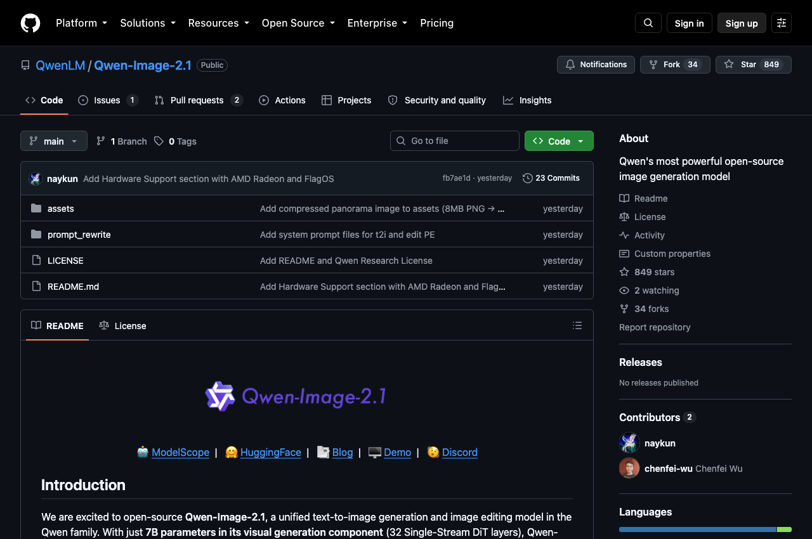The image size is (812, 539).
Task: Open naykun contributor profile
Action: (x=660, y=443)
